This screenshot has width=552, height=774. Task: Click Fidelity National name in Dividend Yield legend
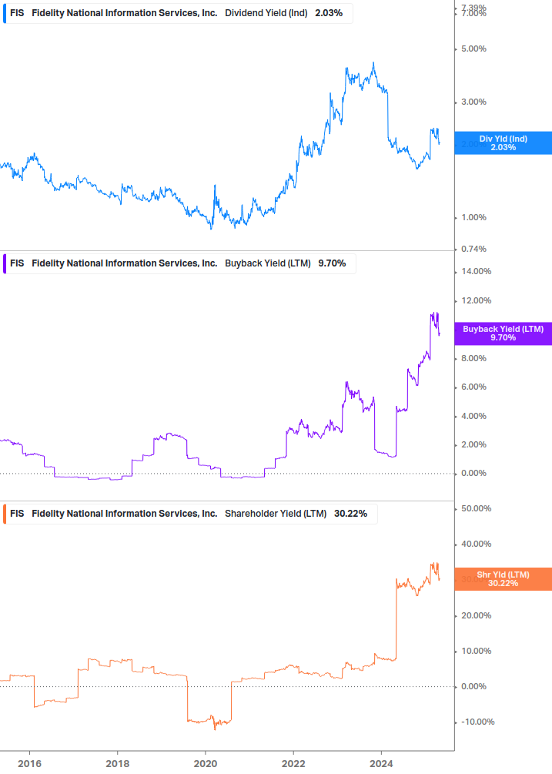[124, 13]
